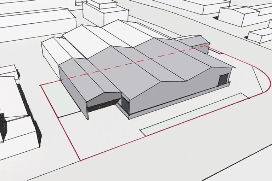The image size is (272, 181).
Task: Click the sharp bottom corner of the red boundary
Action: click(80, 160)
